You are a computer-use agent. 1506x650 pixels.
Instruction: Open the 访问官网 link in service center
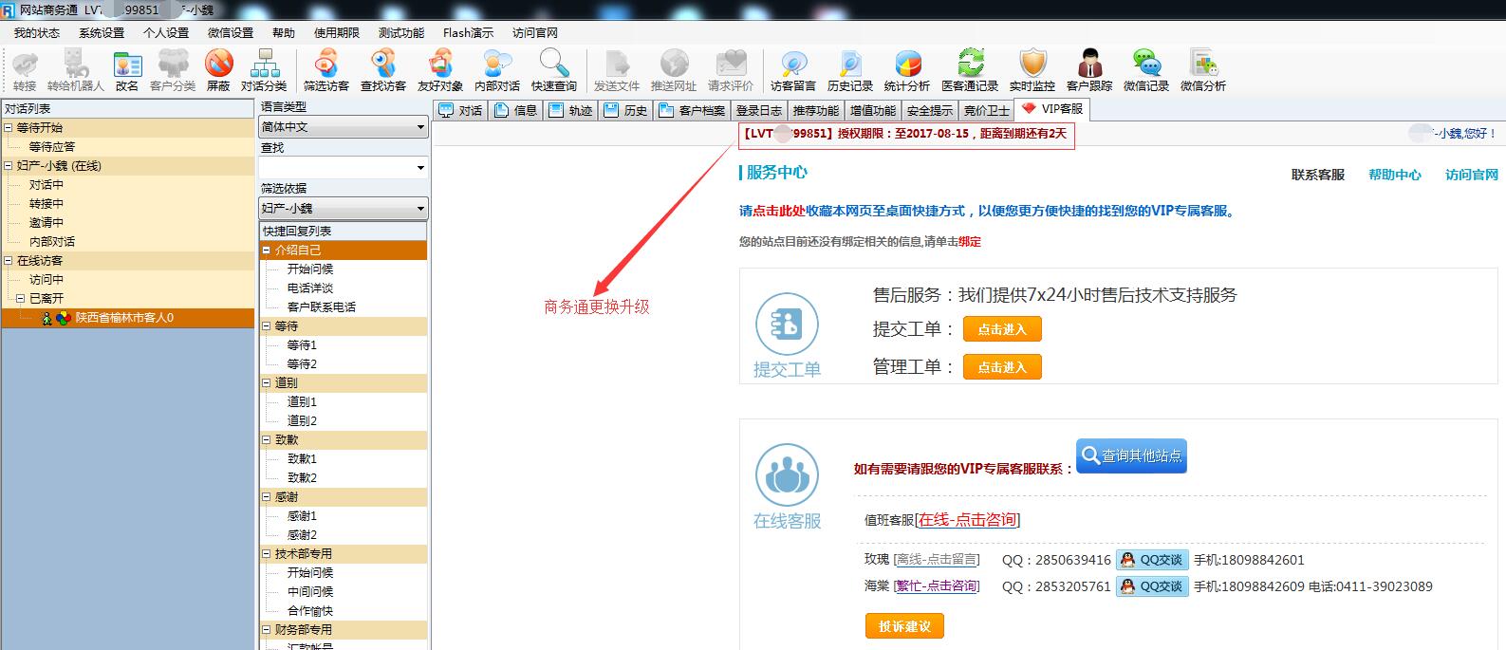click(x=1472, y=175)
